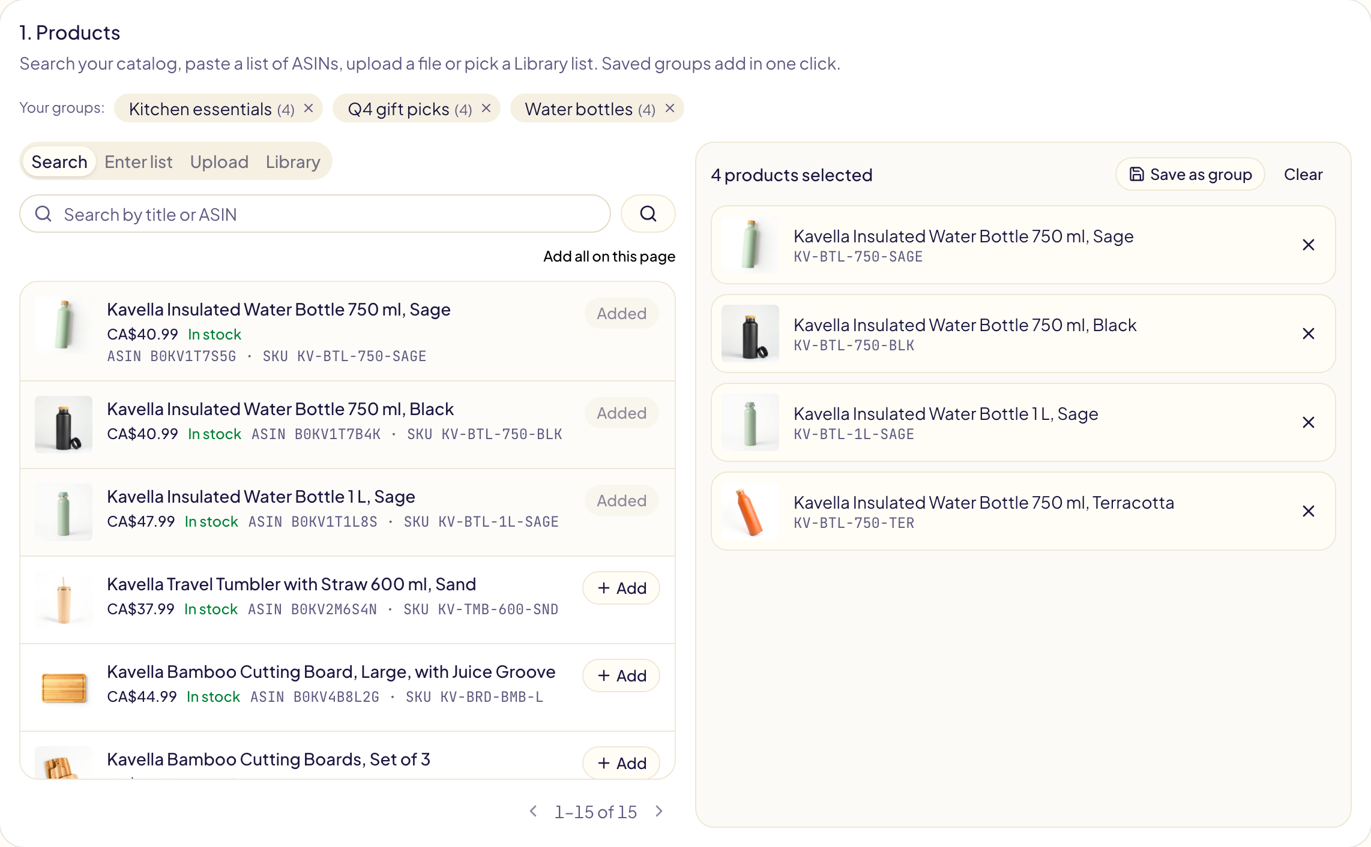Viewport: 1371px width, 847px height.
Task: Click the 1–15 of 15 pagination text
Action: (x=595, y=812)
